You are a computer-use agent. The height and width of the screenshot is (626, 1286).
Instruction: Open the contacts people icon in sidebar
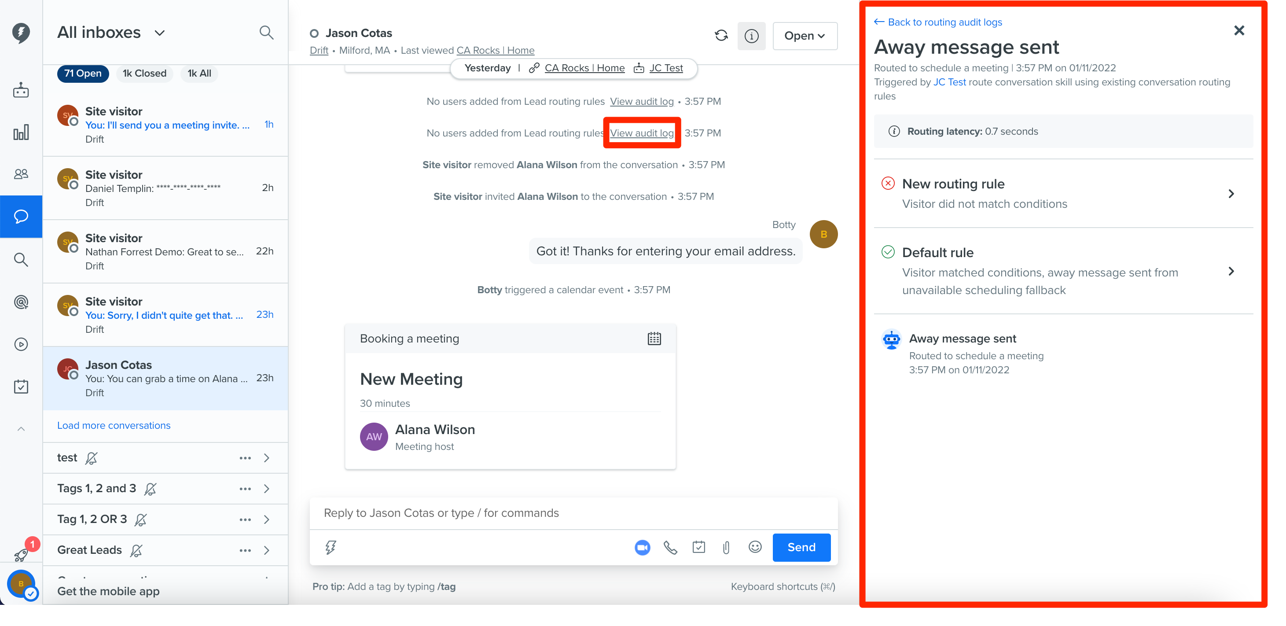(x=21, y=174)
